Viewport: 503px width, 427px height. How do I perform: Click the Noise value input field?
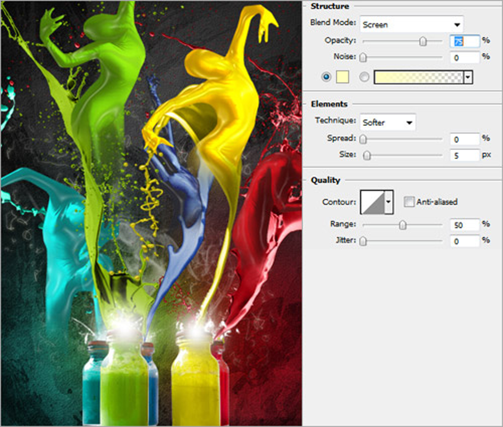(x=464, y=58)
